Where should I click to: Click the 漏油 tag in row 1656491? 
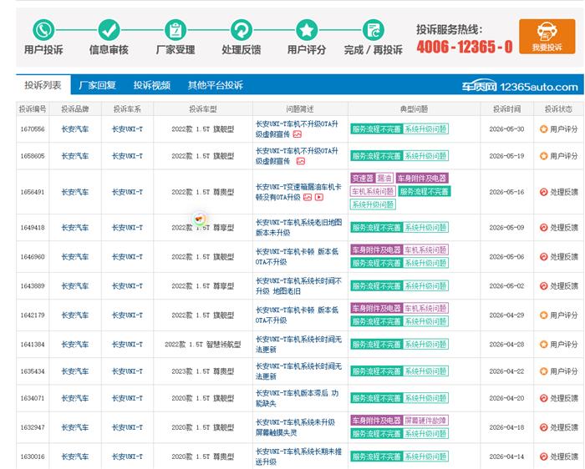pyautogui.click(x=384, y=178)
